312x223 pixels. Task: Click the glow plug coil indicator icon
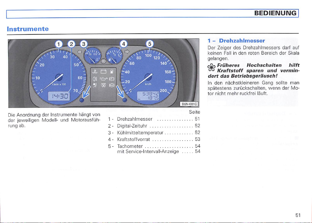coord(103,85)
